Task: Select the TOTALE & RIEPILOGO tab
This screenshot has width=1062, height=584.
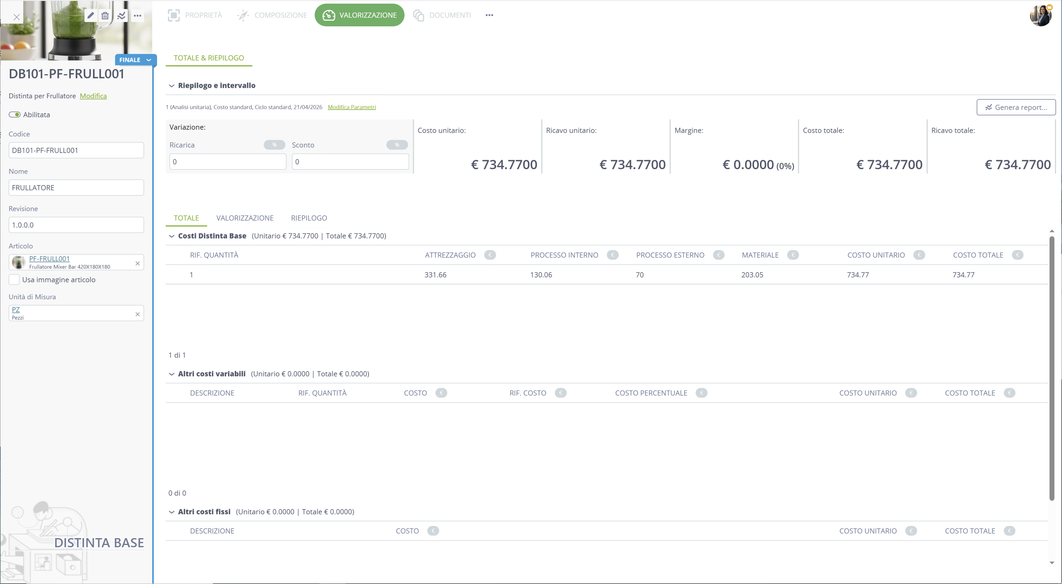Action: (209, 58)
